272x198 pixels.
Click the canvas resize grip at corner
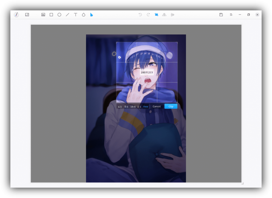pyautogui.click(x=243, y=183)
